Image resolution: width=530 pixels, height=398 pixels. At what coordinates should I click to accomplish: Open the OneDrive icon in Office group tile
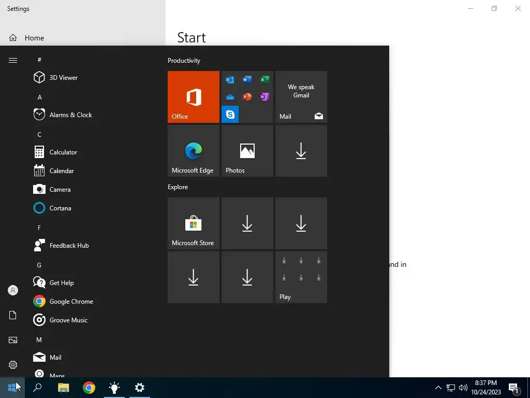click(x=230, y=97)
